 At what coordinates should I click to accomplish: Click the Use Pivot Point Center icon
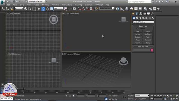coord(65,9)
